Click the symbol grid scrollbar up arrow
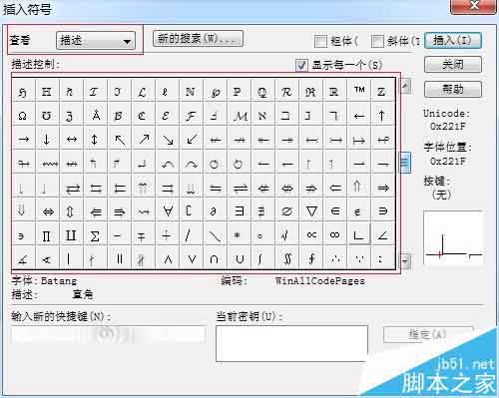 click(405, 86)
